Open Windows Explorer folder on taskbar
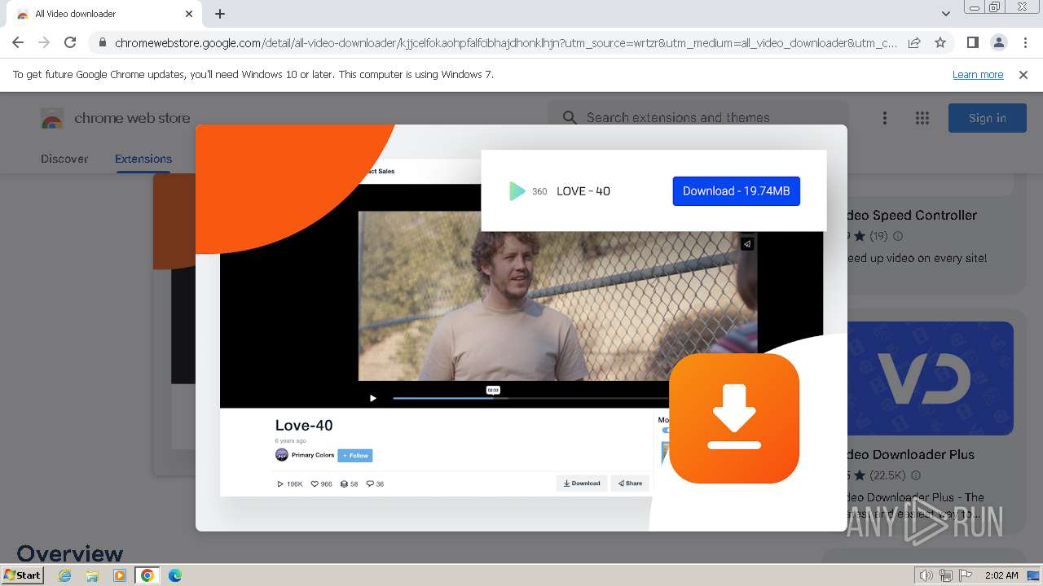 pyautogui.click(x=92, y=575)
